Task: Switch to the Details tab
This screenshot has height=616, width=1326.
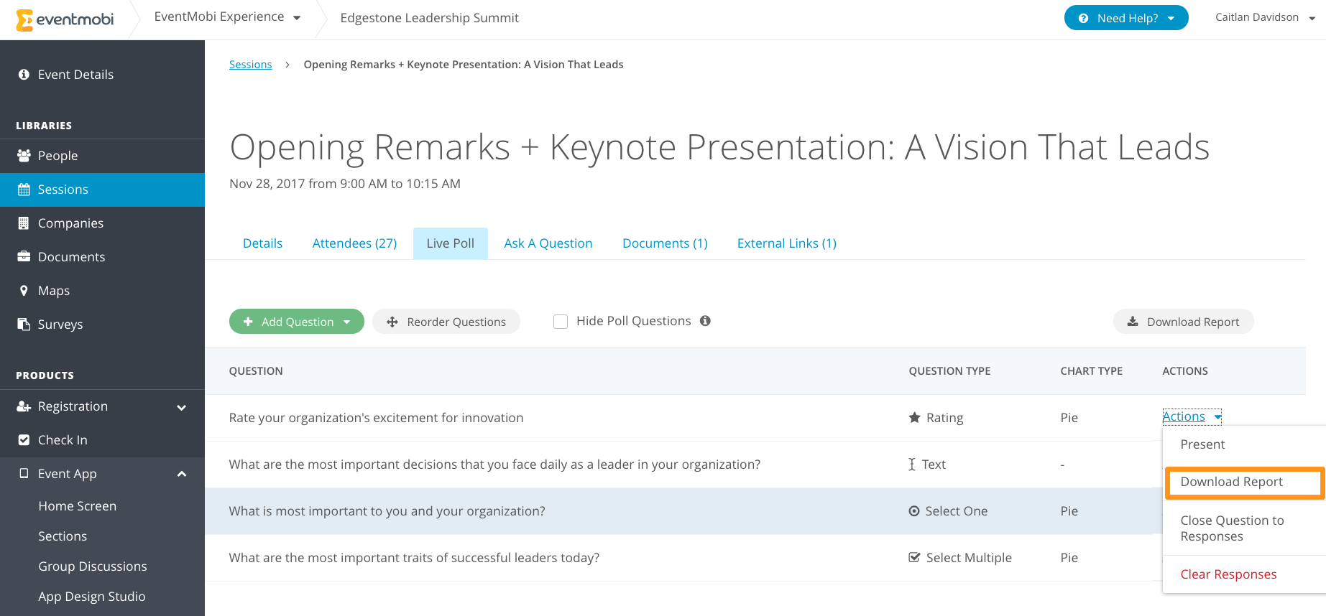Action: [262, 243]
